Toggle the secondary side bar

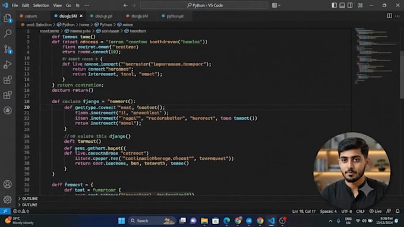click(x=350, y=5)
